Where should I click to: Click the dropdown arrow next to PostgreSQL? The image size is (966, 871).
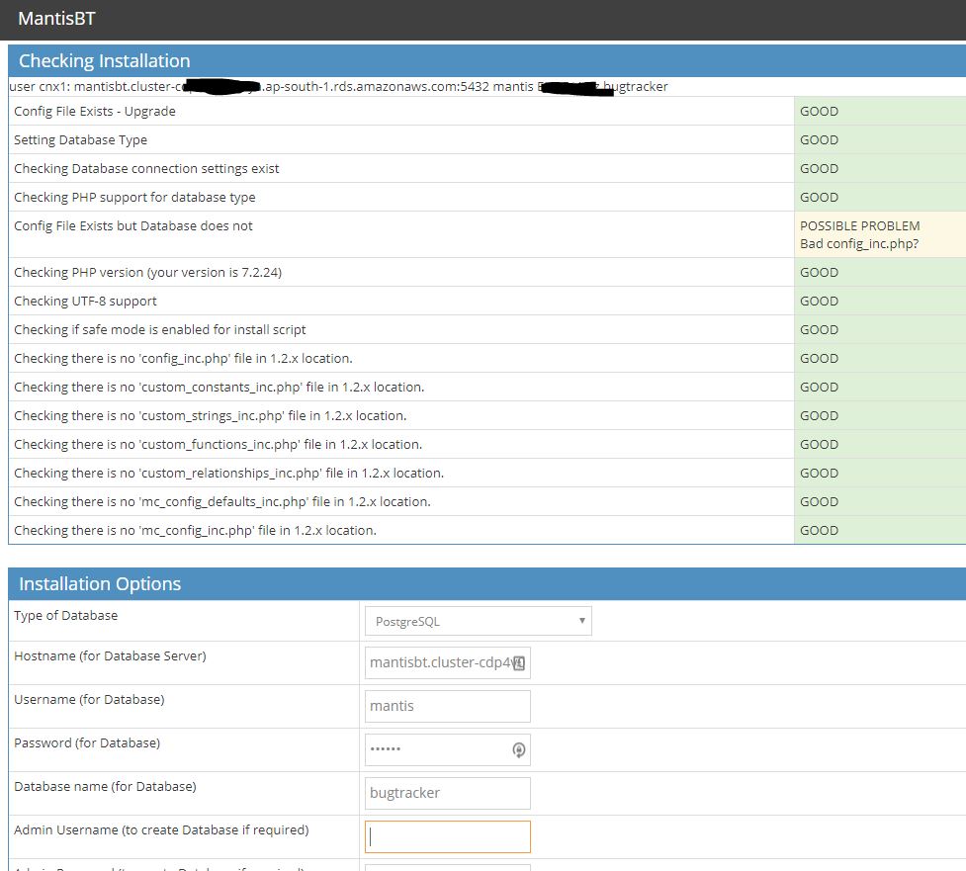pyautogui.click(x=581, y=620)
